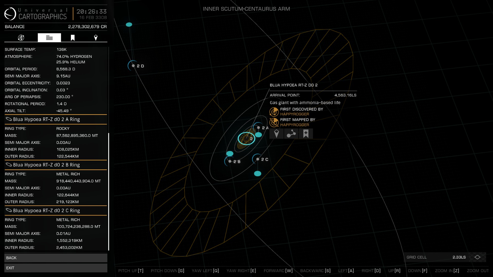Click the balance value 2,278,302,679 CR
Screen dimensions: 493x277
(x=87, y=27)
